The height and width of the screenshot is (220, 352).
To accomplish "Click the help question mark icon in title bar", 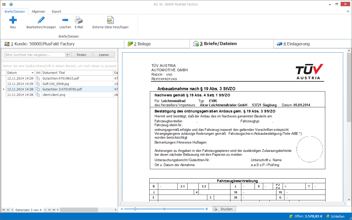I will (x=11, y=4).
